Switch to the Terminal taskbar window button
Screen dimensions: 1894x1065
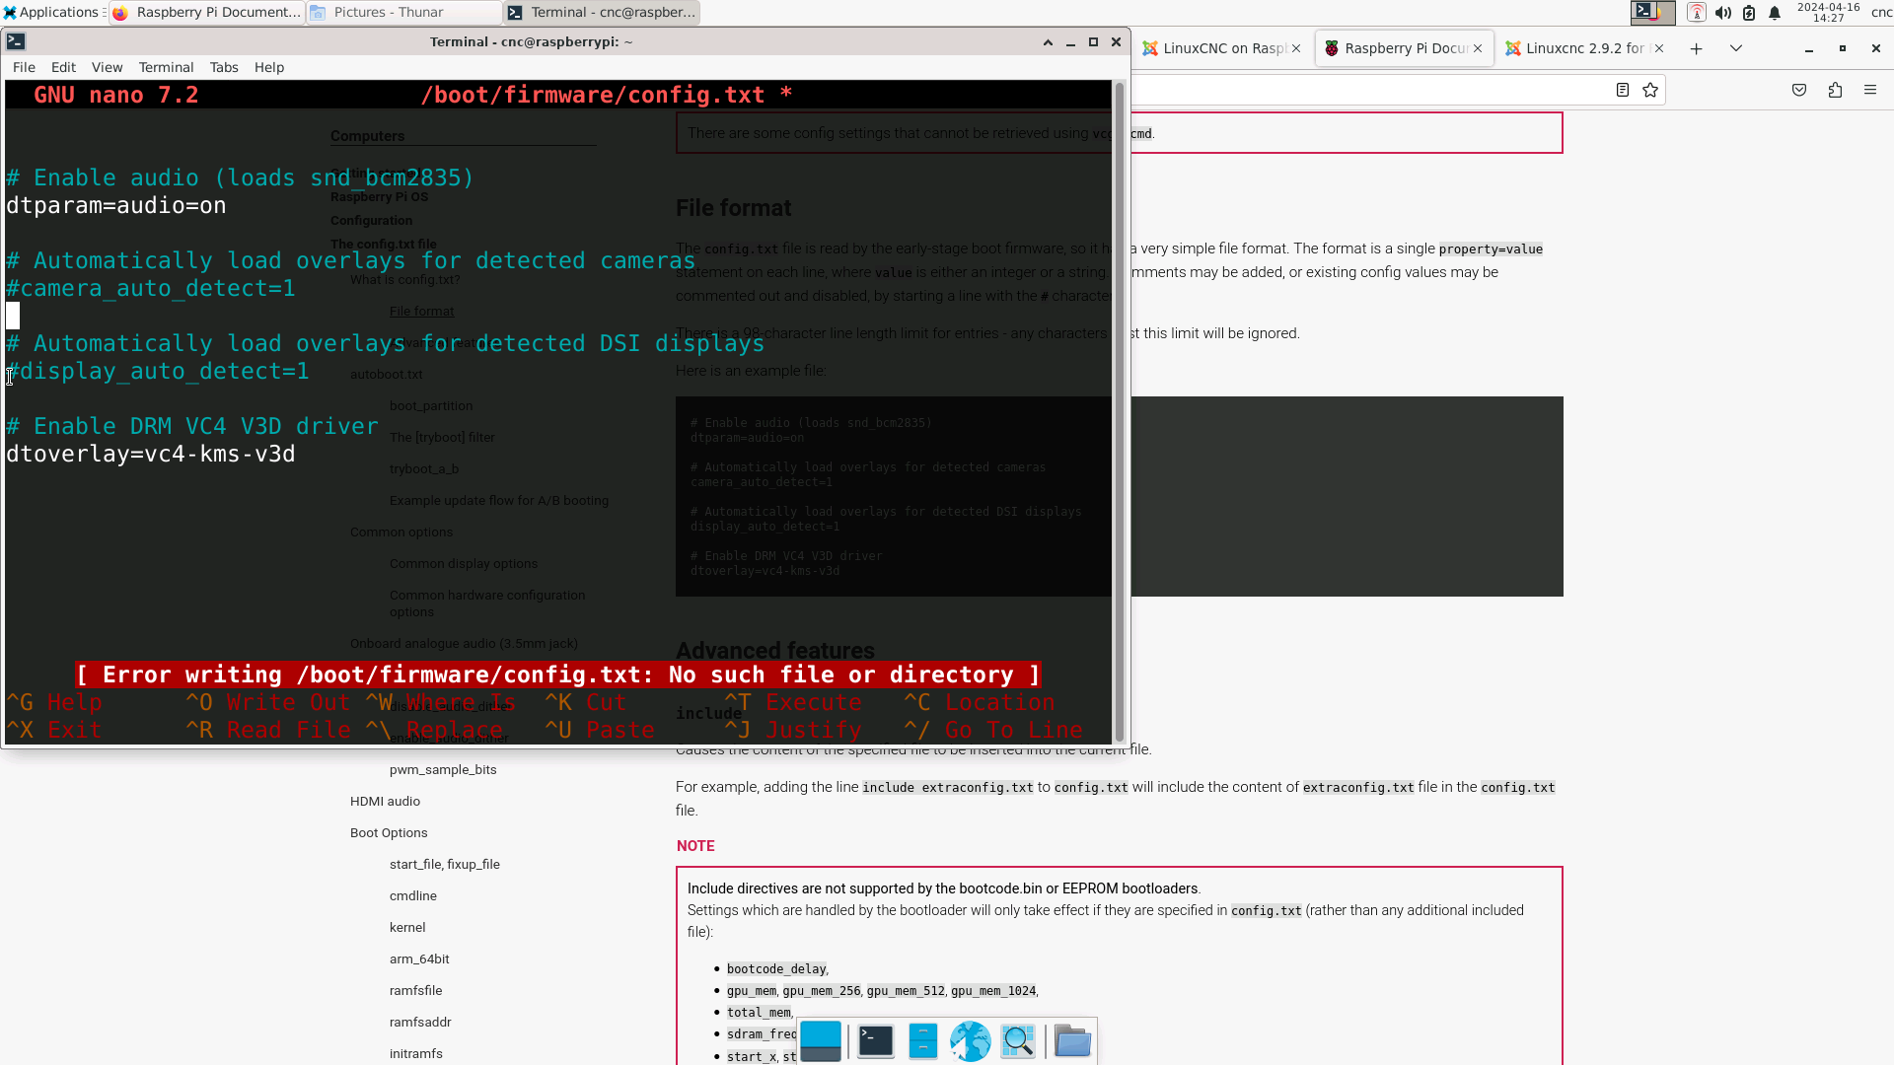602,13
